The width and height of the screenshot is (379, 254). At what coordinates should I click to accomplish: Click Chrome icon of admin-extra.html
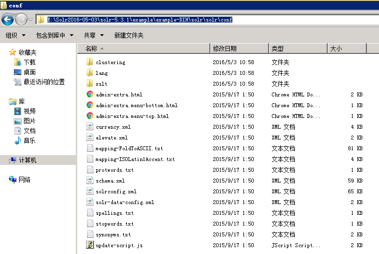click(90, 94)
